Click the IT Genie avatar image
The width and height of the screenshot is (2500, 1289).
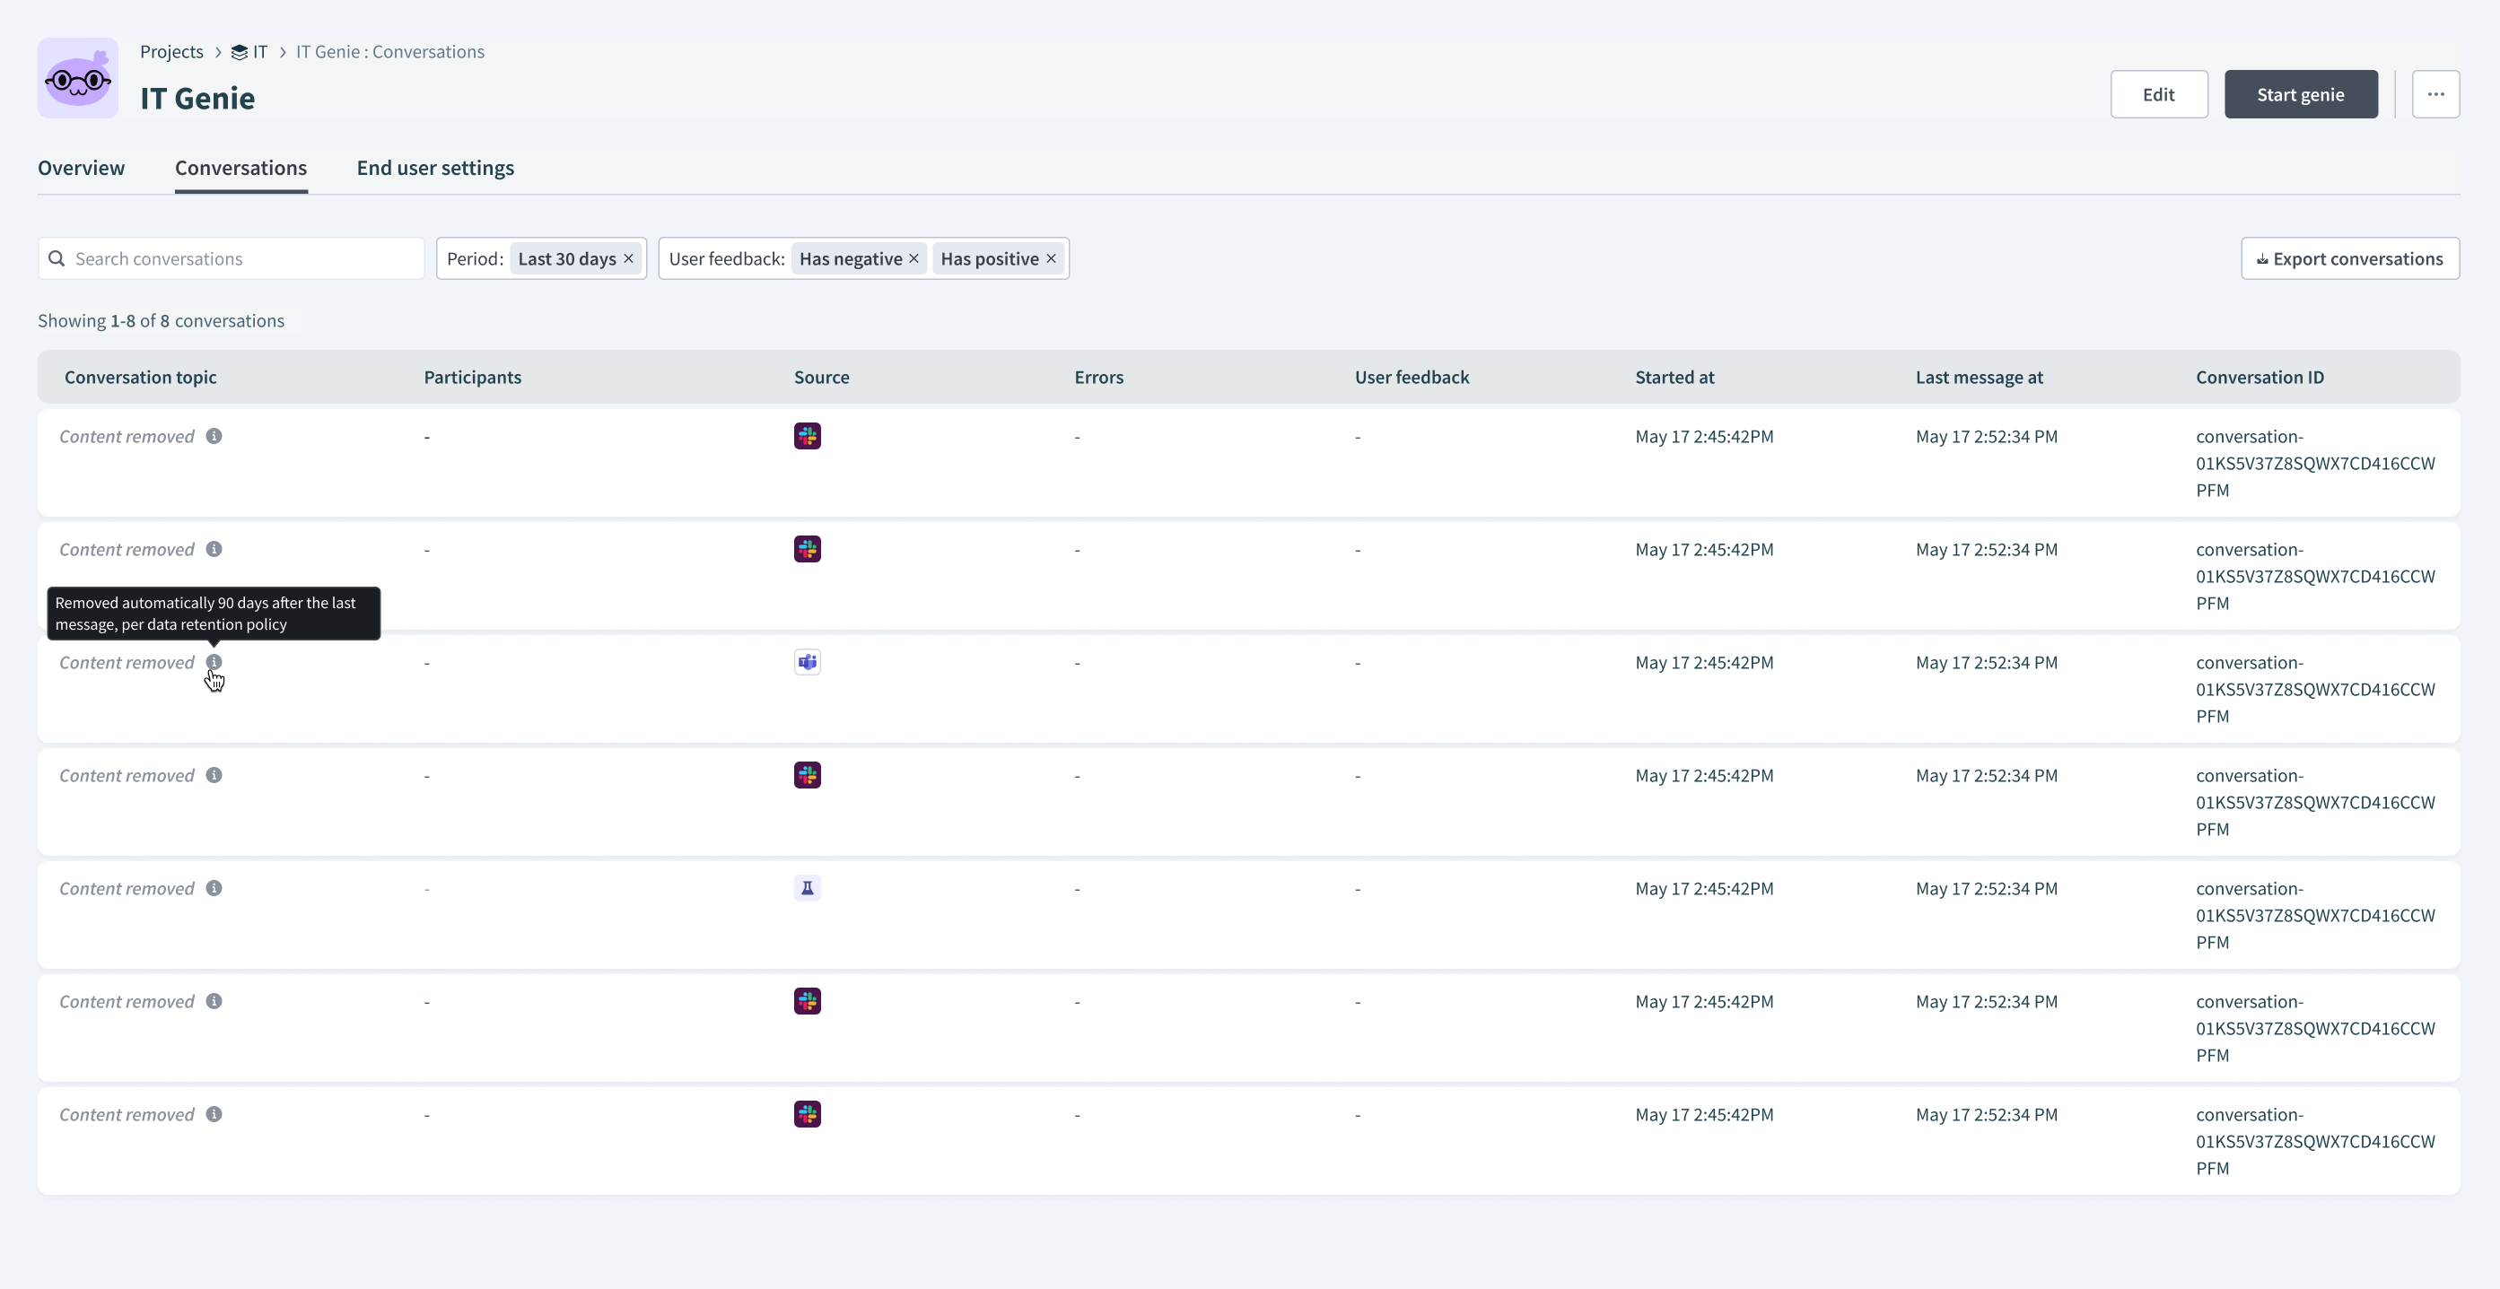point(78,78)
